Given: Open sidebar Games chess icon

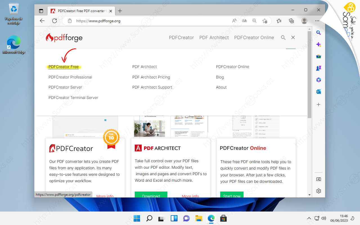Looking at the screenshot, I should tap(319, 68).
